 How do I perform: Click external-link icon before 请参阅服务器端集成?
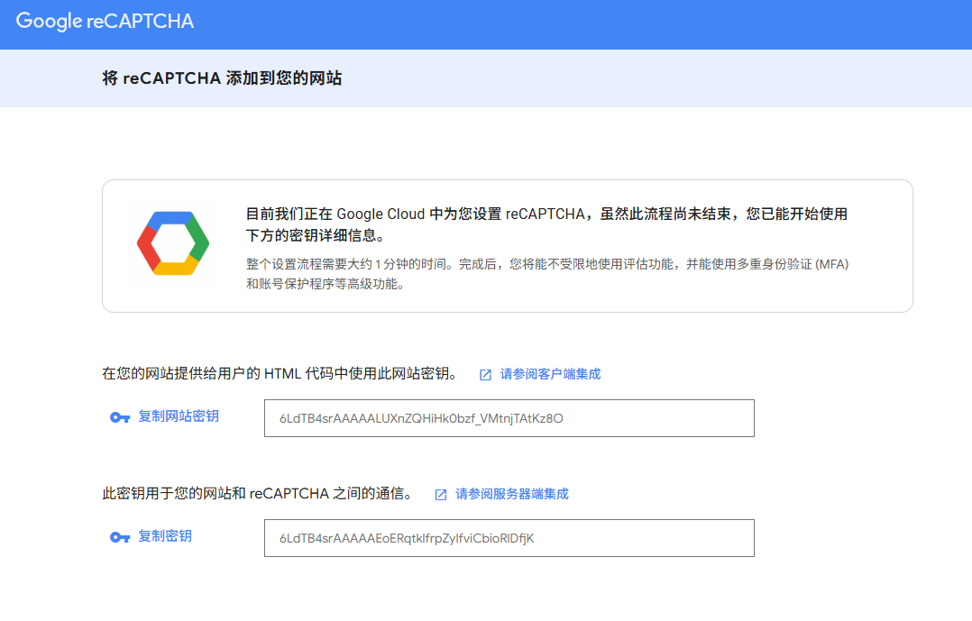[441, 494]
